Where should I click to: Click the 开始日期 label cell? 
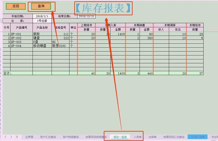[x=18, y=16]
